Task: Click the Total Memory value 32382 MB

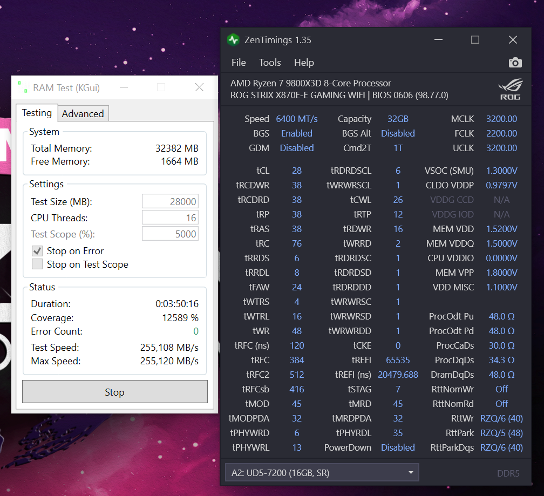Action: tap(177, 148)
